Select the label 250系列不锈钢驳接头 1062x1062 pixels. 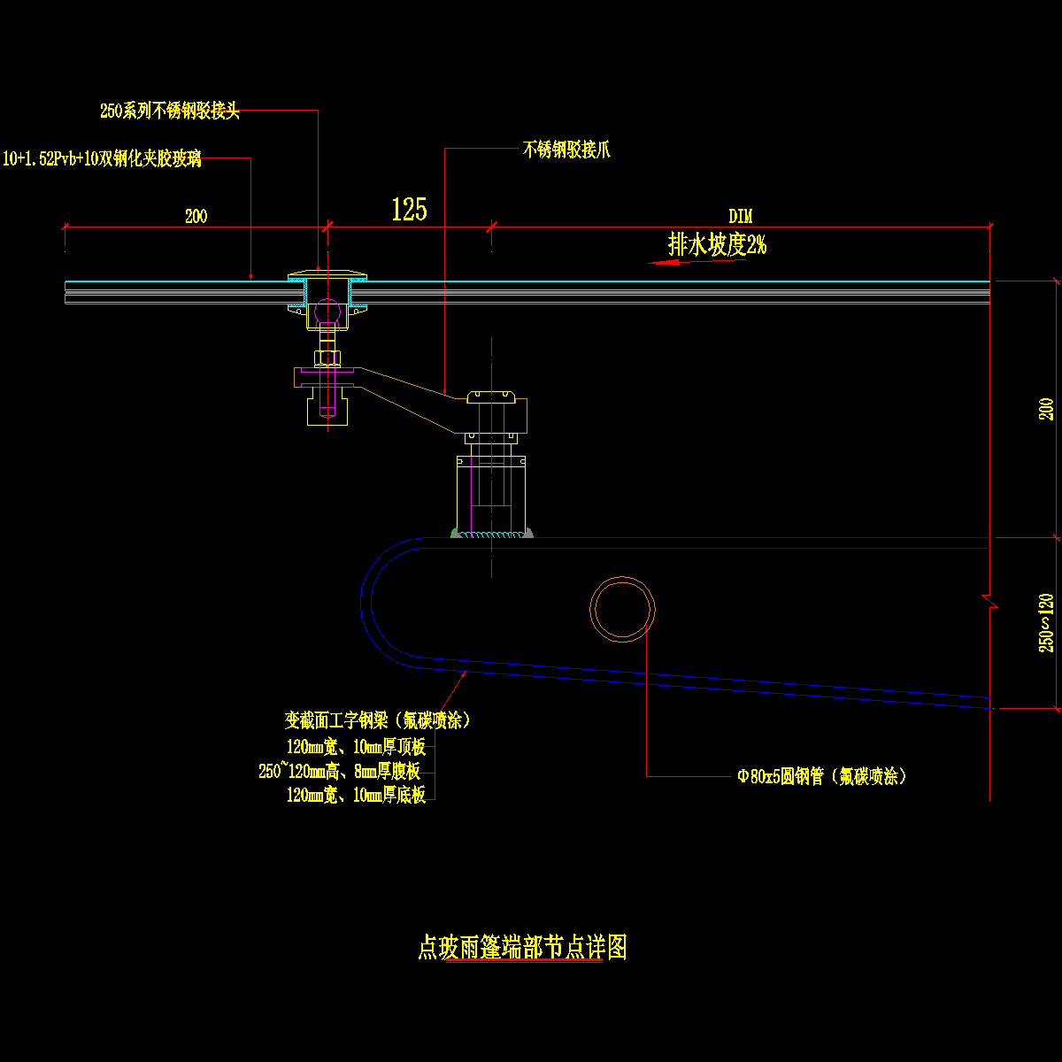tap(170, 112)
